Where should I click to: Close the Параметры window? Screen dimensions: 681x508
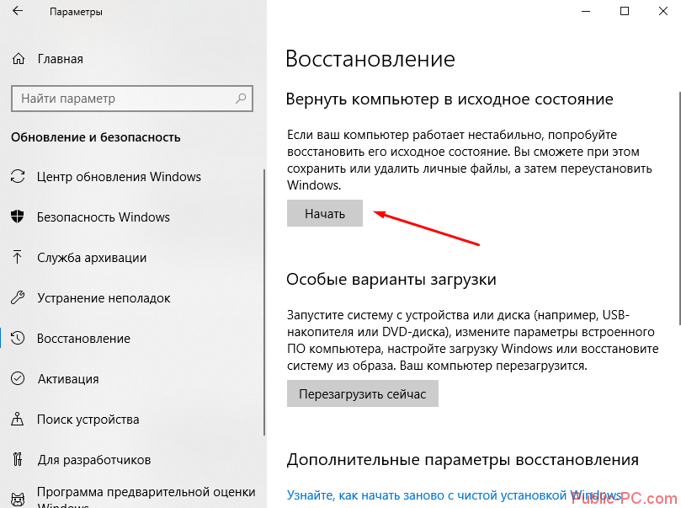662,11
